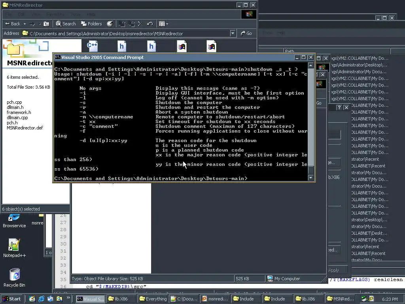Open the Search pane in explorer
Image resolution: width=405 pixels, height=304 pixels.
[66, 24]
